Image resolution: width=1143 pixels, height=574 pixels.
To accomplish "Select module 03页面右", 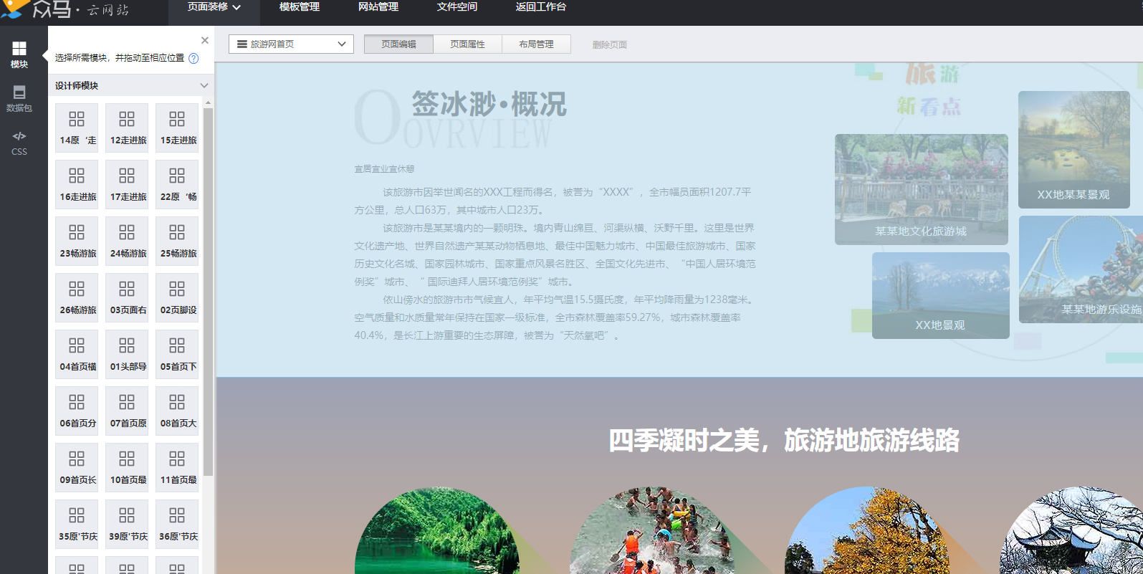I will [x=127, y=297].
